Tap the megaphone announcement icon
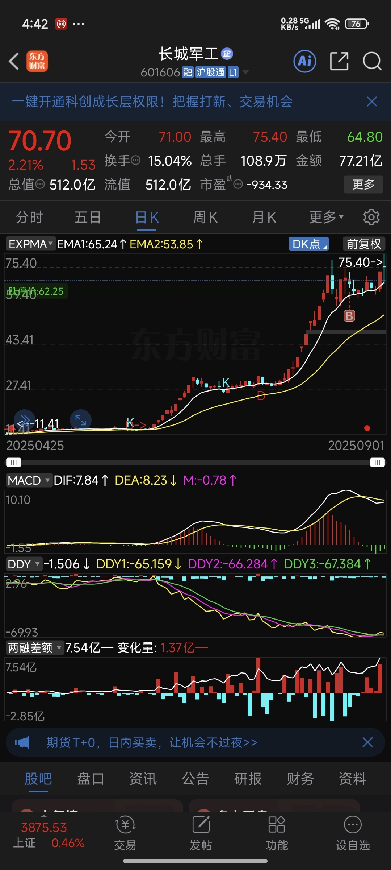This screenshot has height=870, width=391. point(22,742)
